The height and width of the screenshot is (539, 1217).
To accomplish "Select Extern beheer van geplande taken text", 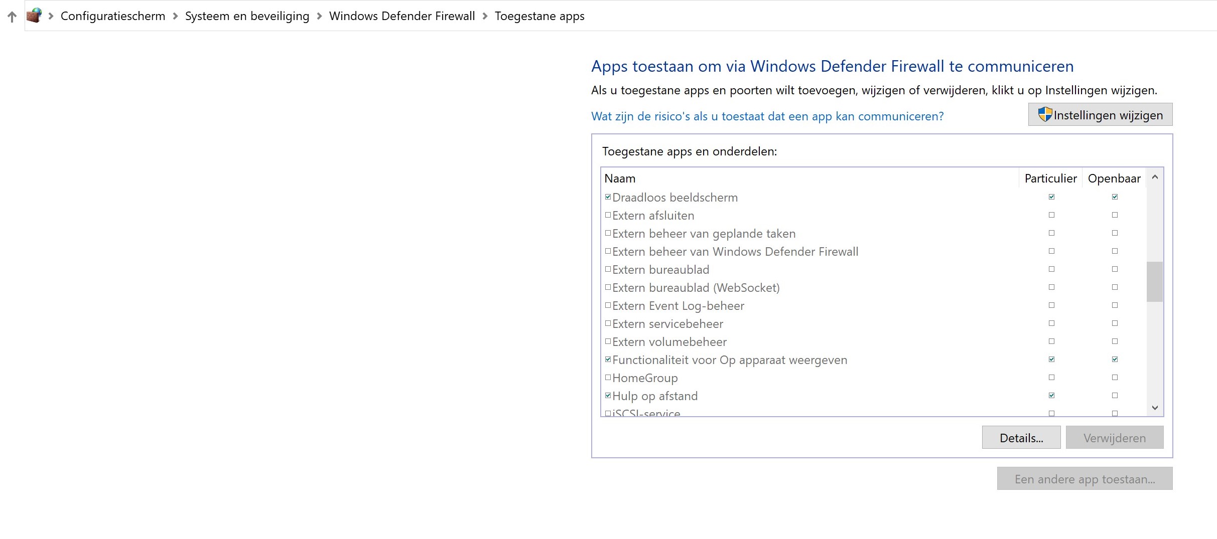I will tap(704, 234).
